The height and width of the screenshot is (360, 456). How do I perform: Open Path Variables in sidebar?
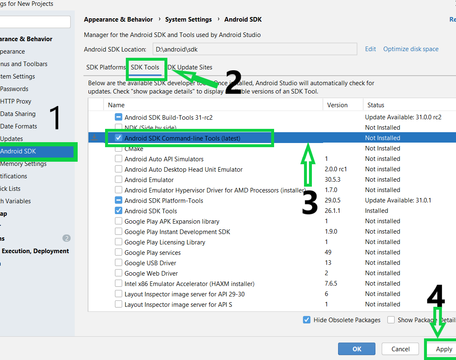(x=15, y=201)
